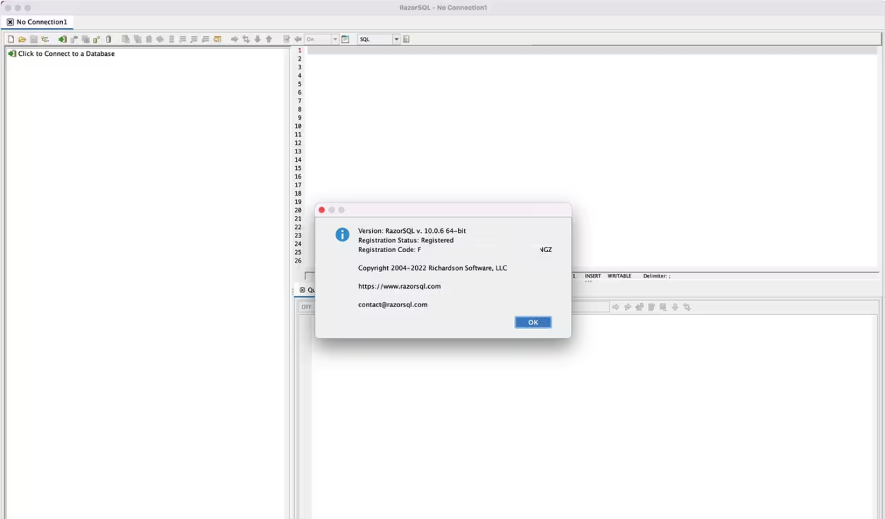Click the cylinder database icon in the toolbar

(108, 39)
